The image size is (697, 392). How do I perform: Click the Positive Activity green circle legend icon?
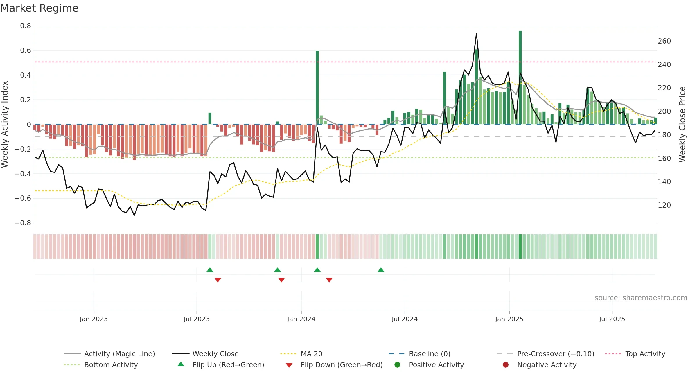(x=397, y=365)
